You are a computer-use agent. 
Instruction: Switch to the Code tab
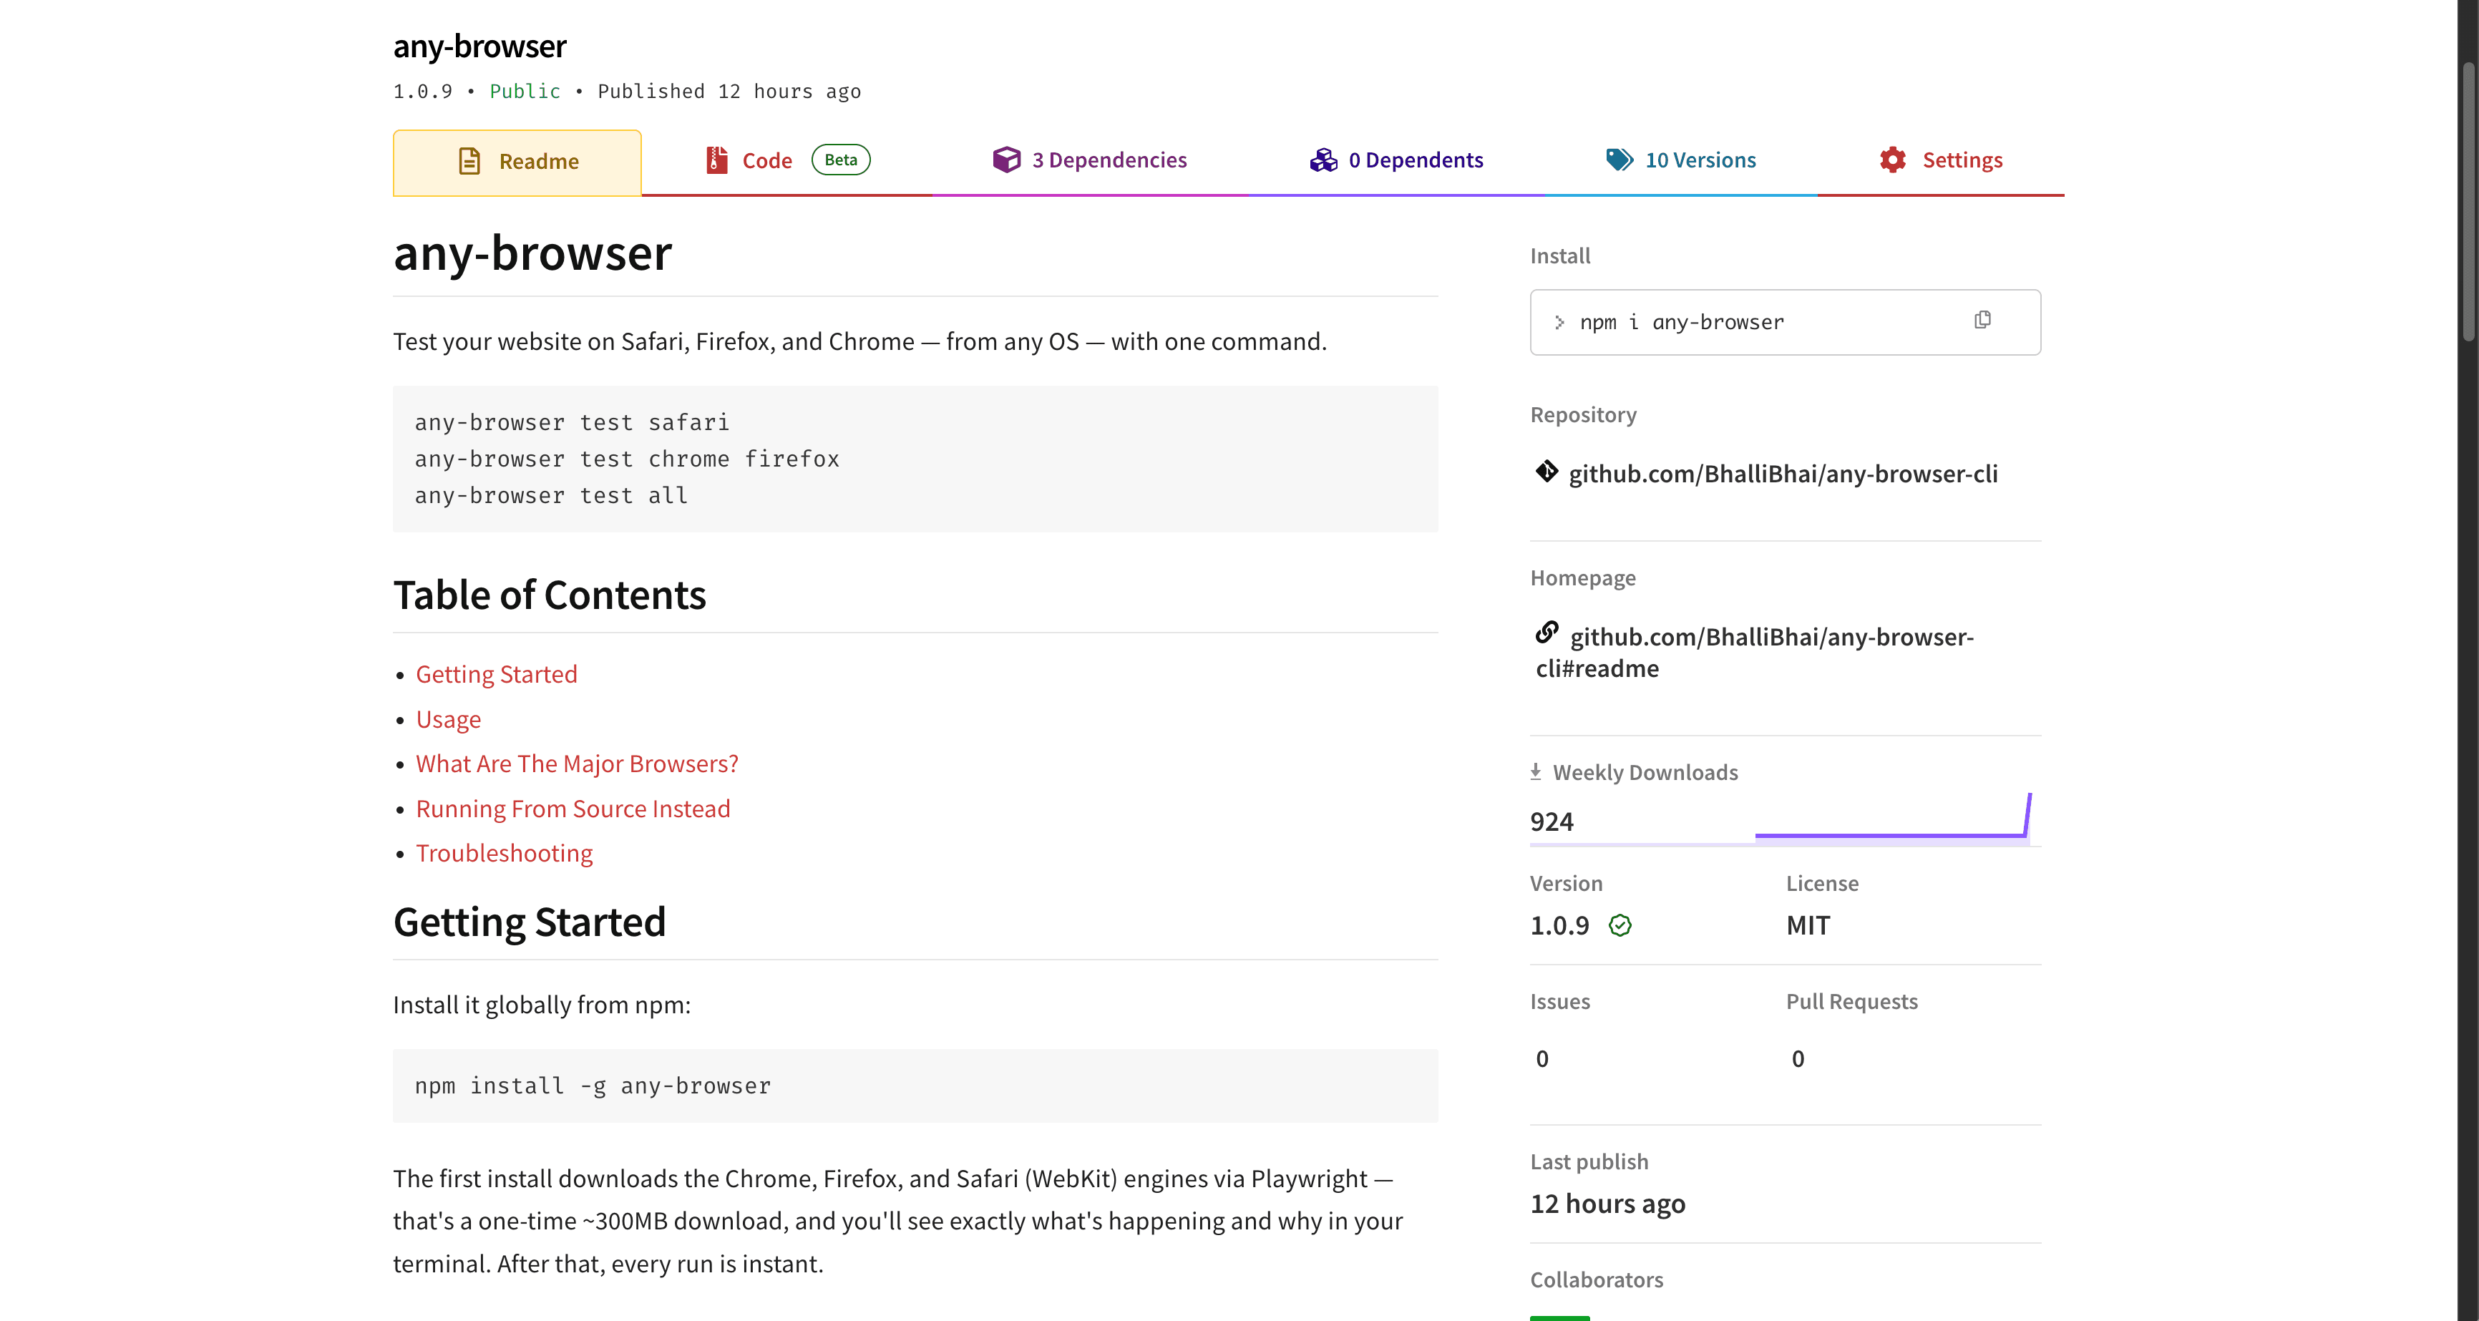tap(787, 161)
